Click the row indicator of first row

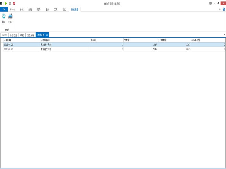click(2, 45)
